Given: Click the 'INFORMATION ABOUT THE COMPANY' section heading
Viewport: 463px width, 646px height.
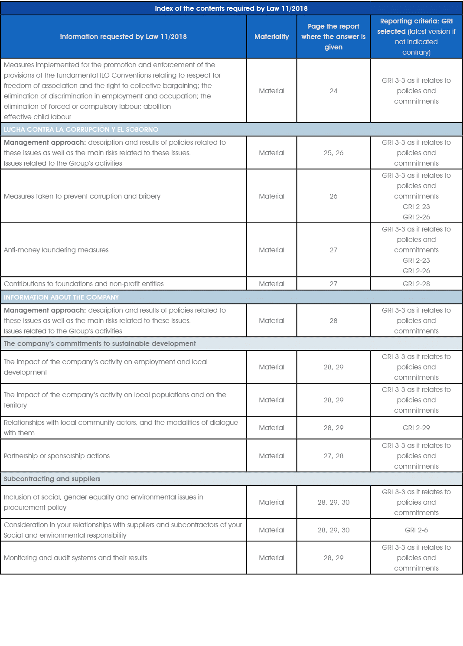Looking at the screenshot, I should click(61, 297).
